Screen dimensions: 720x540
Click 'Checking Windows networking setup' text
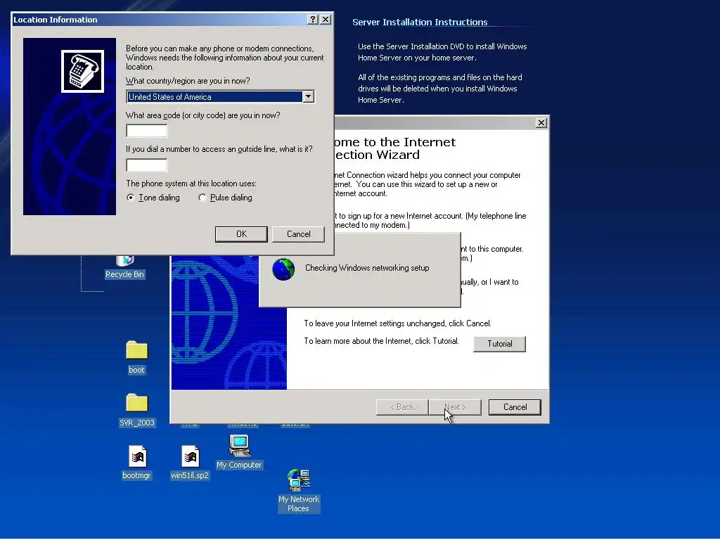[367, 268]
